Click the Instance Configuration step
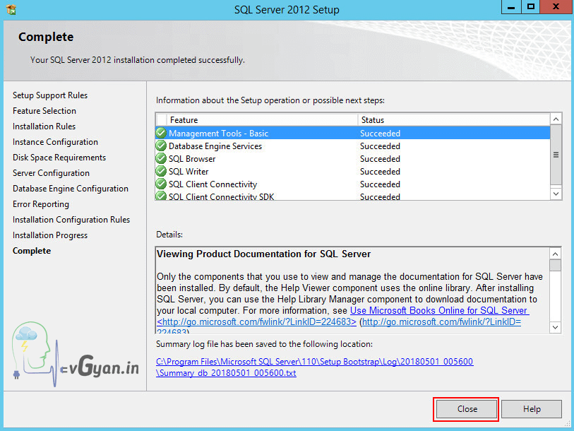 pos(55,142)
